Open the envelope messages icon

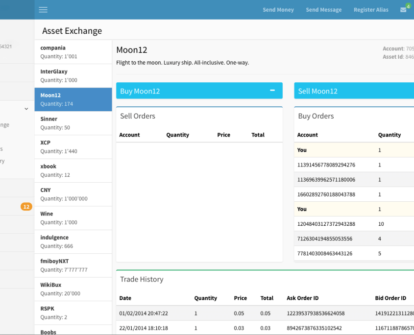click(403, 10)
